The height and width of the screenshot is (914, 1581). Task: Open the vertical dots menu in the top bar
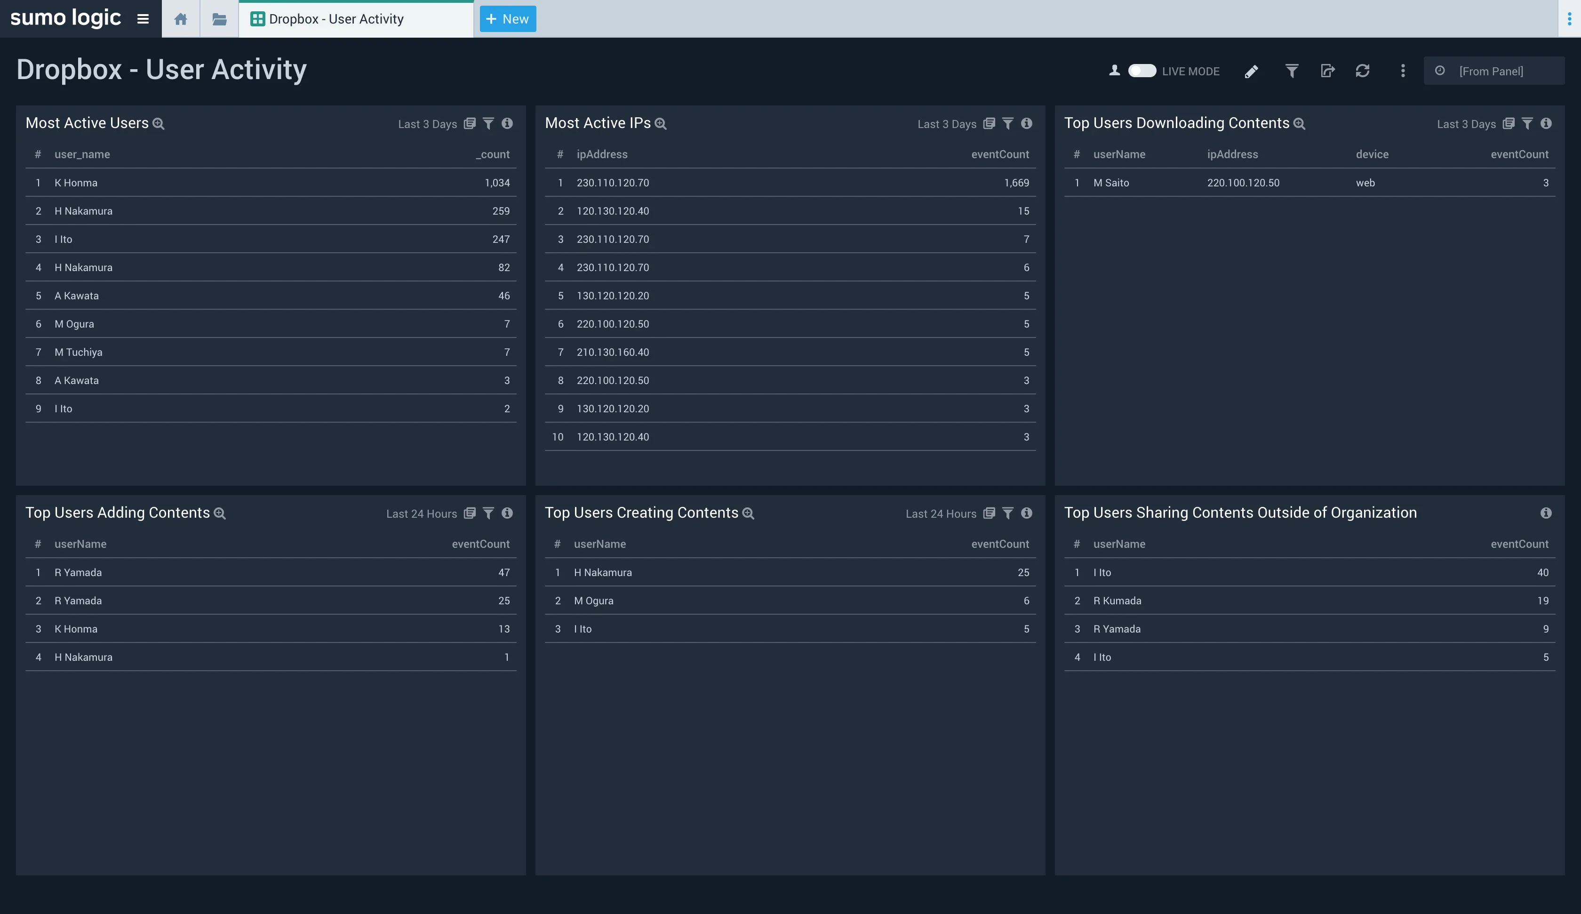[1569, 19]
